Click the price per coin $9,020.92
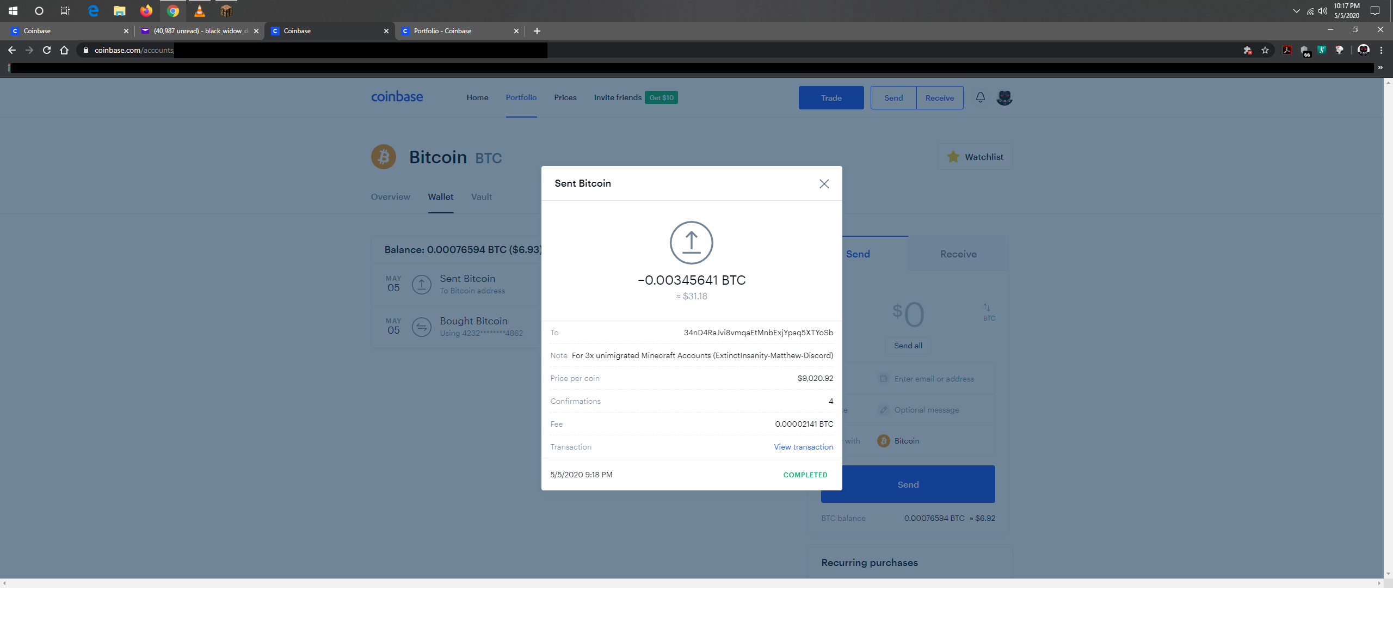This screenshot has width=1393, height=627. (815, 378)
